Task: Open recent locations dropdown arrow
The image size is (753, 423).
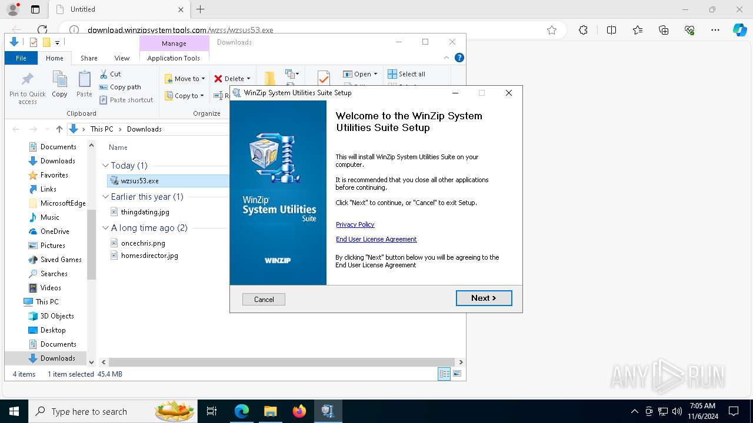Action: [x=46, y=130]
